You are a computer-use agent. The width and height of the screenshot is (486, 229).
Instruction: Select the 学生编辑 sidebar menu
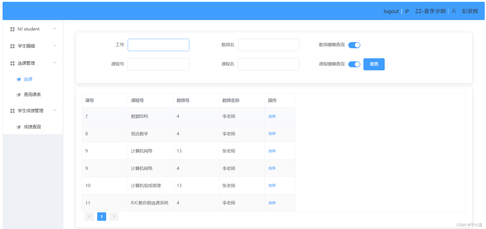click(33, 46)
